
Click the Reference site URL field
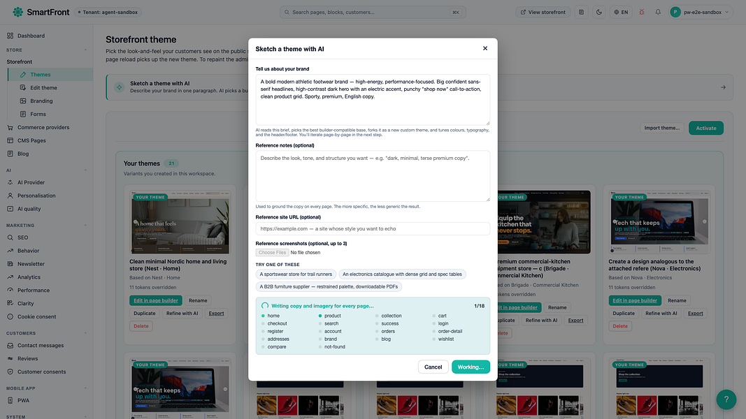[373, 228]
